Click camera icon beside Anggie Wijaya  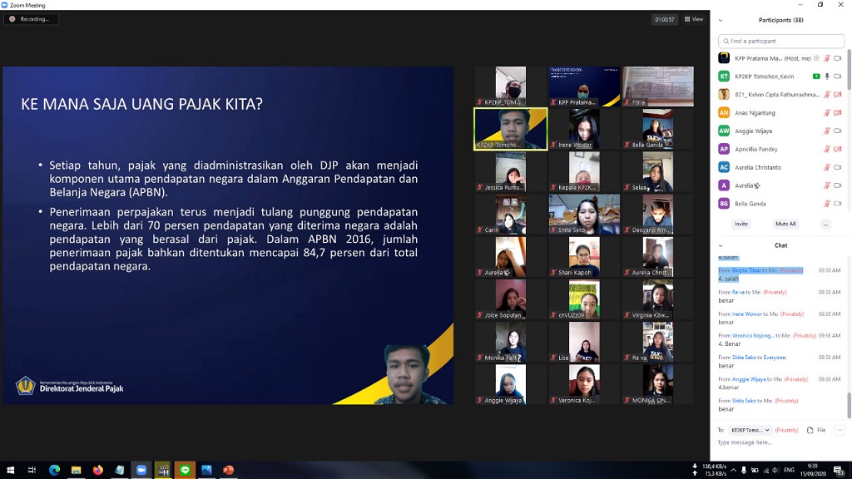pos(838,131)
